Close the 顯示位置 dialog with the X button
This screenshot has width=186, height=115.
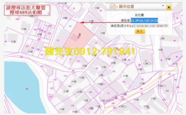click(169, 7)
